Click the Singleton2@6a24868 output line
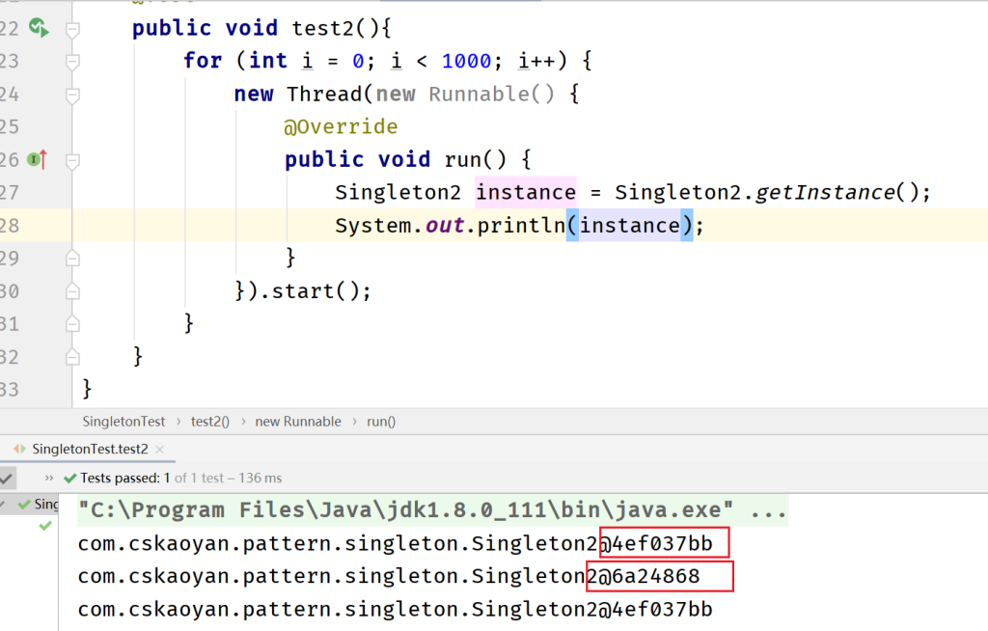Screen dimensions: 988x631 point(389,576)
